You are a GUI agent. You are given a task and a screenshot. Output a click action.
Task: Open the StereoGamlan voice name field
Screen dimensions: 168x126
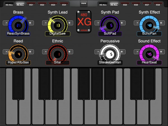coord(110,63)
